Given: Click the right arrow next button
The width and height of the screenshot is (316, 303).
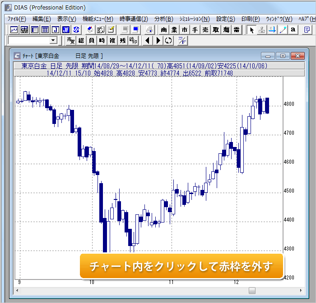Looking at the screenshot, I should tap(158, 41).
